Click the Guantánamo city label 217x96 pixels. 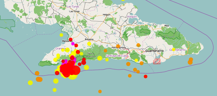tap(154, 51)
